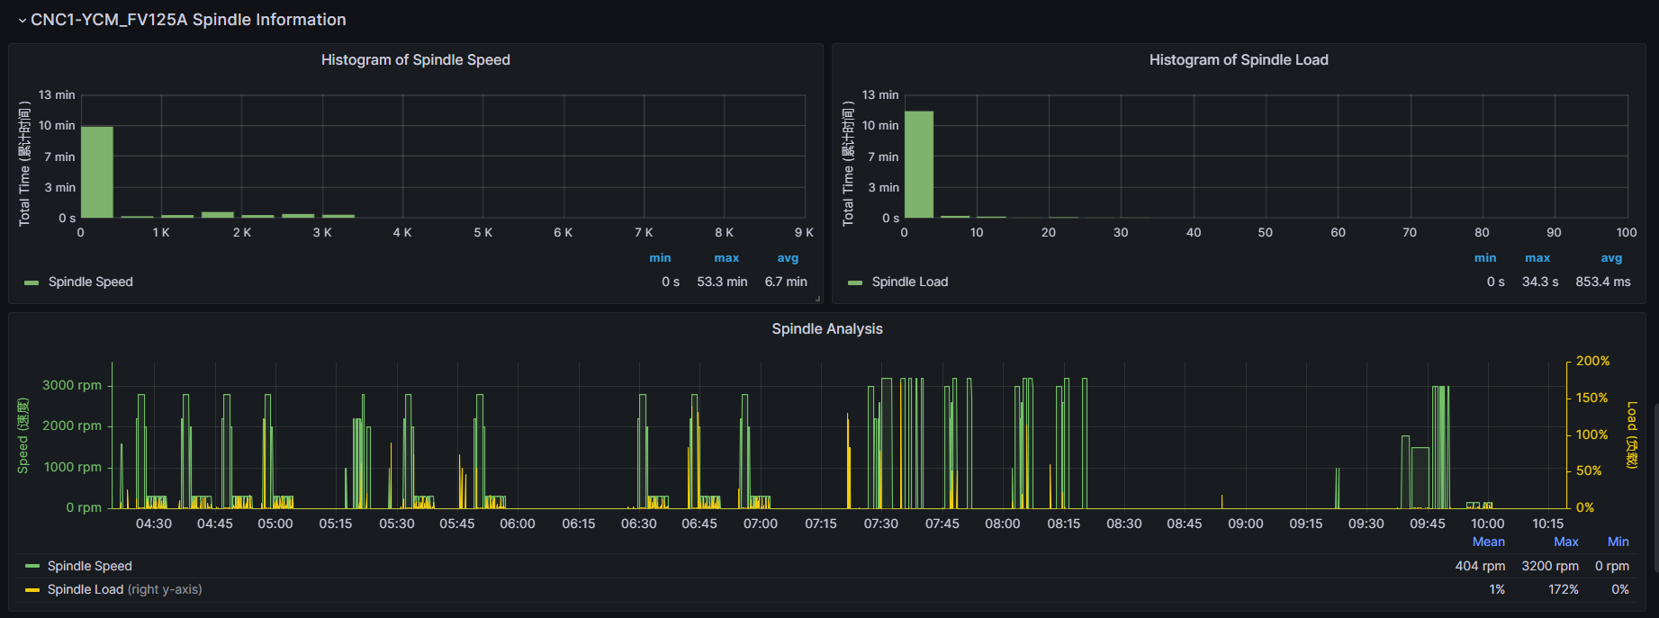This screenshot has height=618, width=1659.
Task: Click the tallest bar in Spindle Speed histogram
Action: pyautogui.click(x=96, y=172)
